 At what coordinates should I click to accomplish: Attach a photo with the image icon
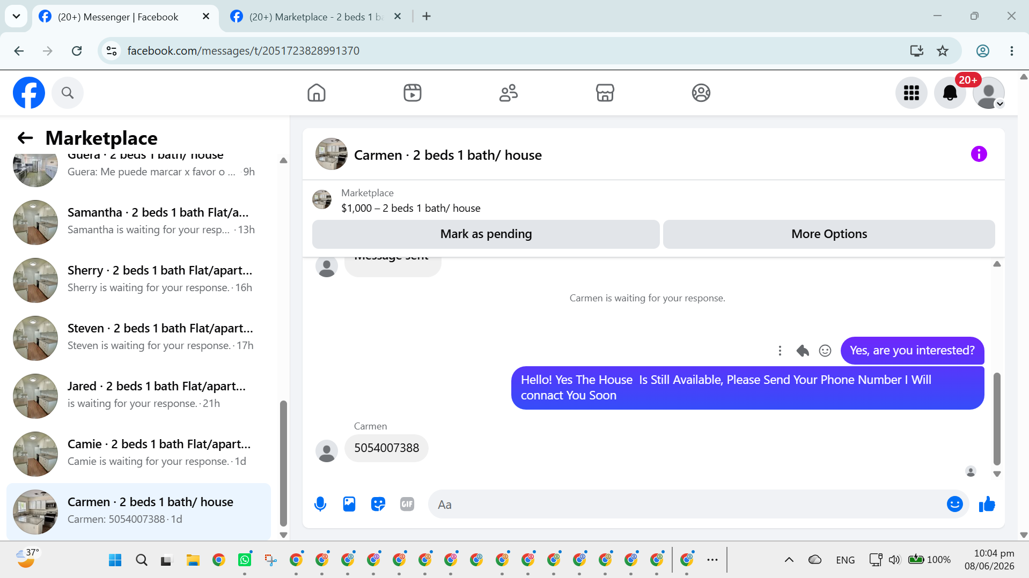pyautogui.click(x=349, y=504)
